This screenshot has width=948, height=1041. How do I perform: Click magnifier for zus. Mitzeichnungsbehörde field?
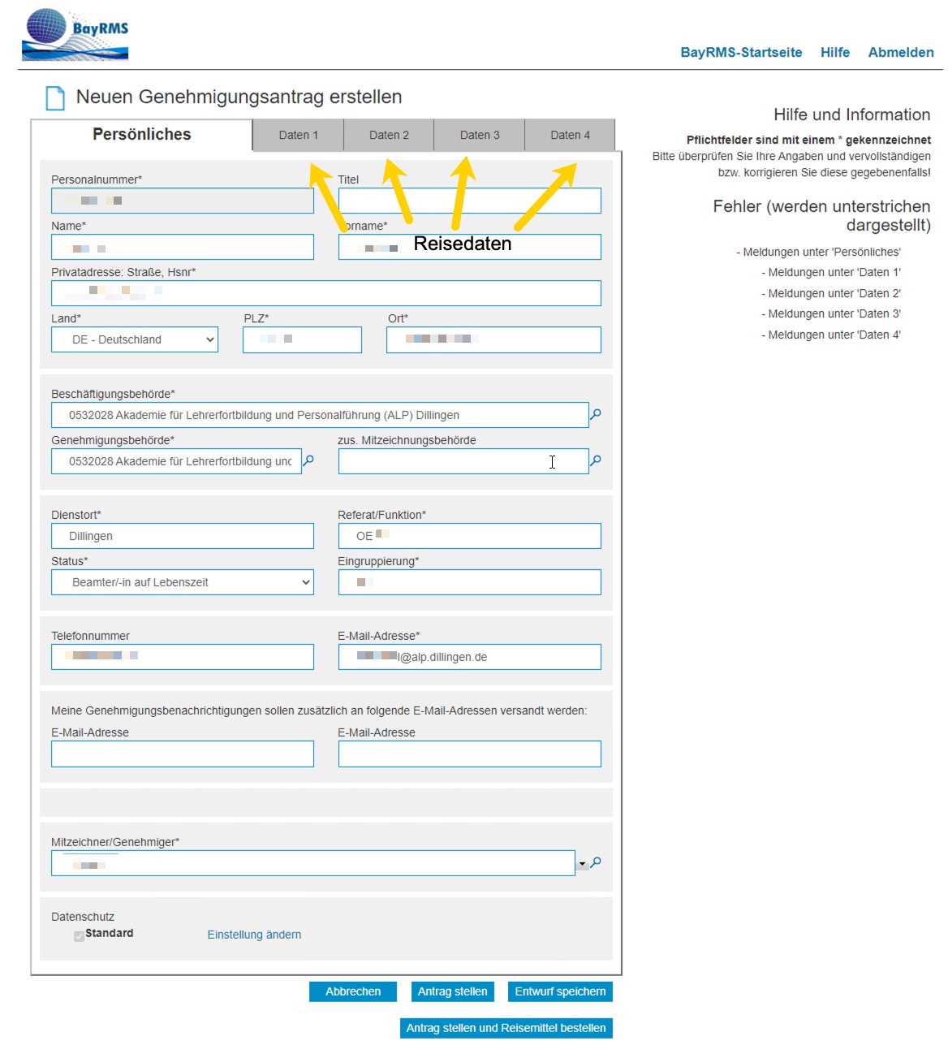[596, 461]
